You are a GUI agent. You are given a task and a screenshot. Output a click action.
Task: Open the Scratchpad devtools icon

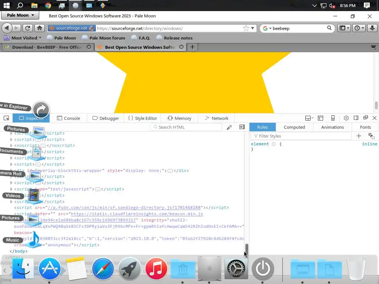coord(321,118)
